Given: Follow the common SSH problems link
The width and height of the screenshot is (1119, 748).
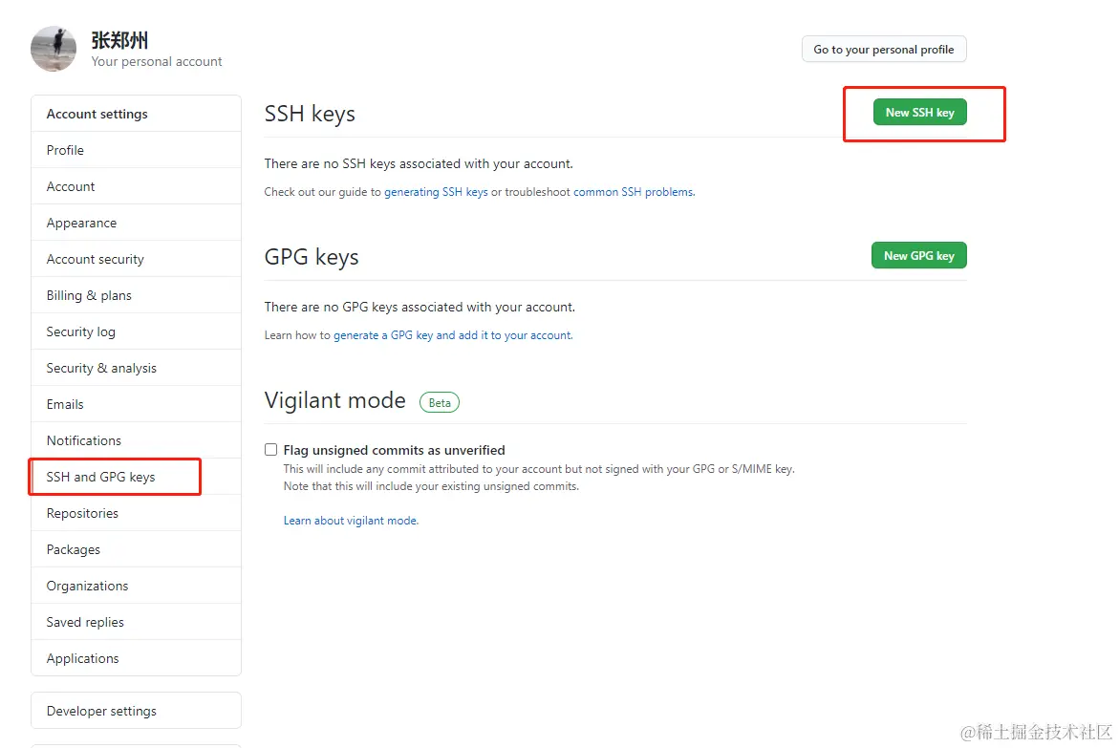Looking at the screenshot, I should [x=633, y=192].
